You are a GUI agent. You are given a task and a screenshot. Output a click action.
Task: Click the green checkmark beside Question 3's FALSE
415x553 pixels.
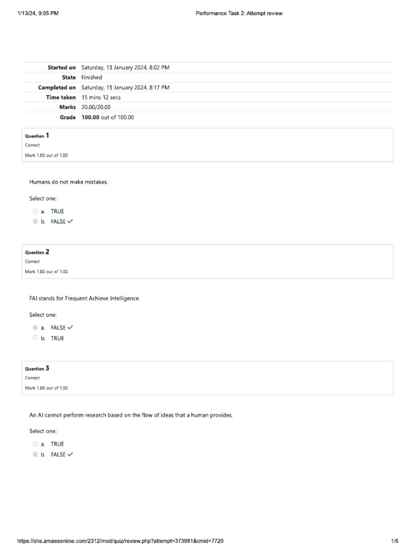pyautogui.click(x=70, y=455)
